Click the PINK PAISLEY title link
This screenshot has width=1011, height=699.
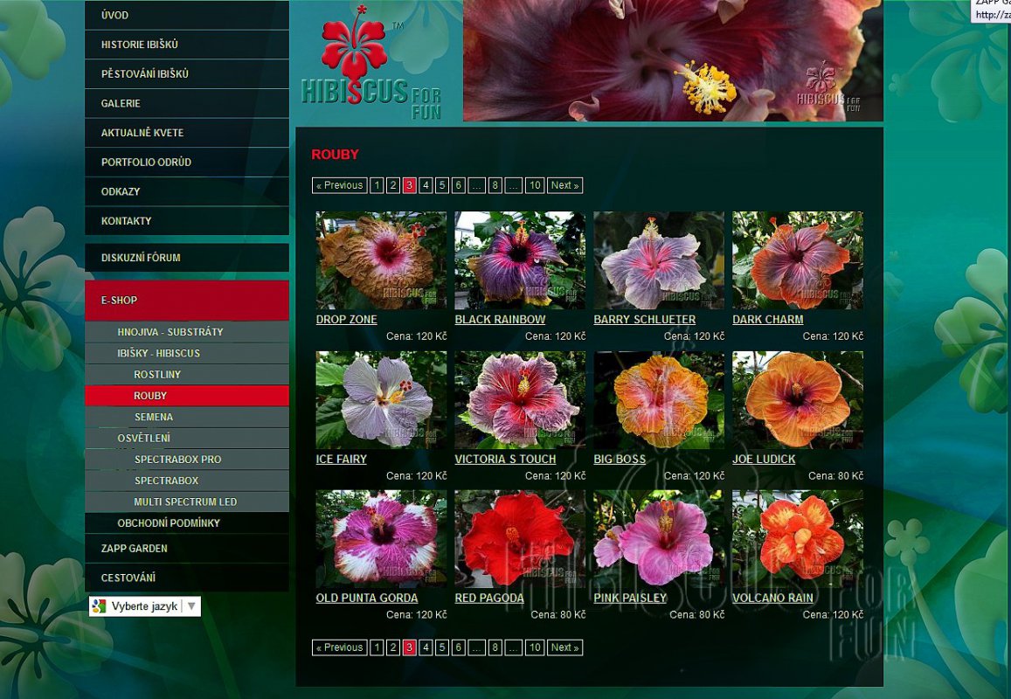[x=630, y=599]
